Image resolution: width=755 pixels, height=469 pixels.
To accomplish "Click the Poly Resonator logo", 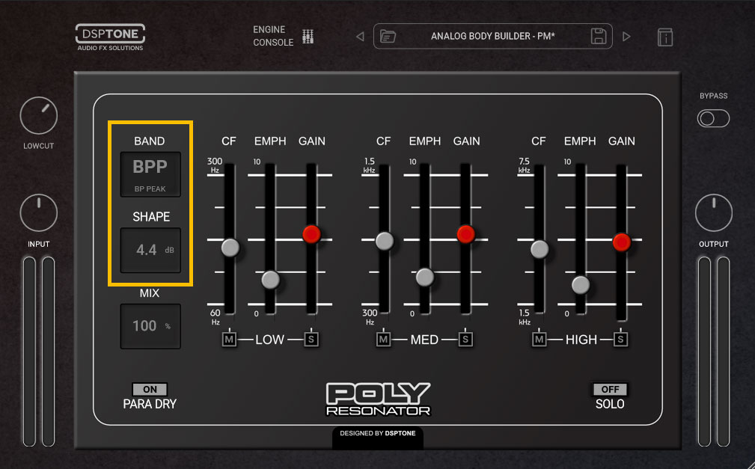I will (378, 399).
